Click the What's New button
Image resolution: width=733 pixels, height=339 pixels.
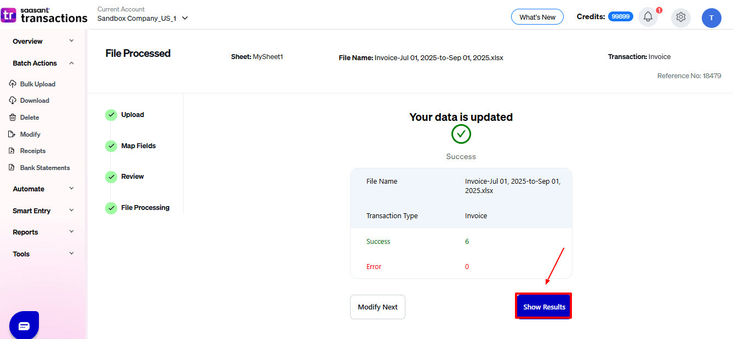tap(537, 17)
